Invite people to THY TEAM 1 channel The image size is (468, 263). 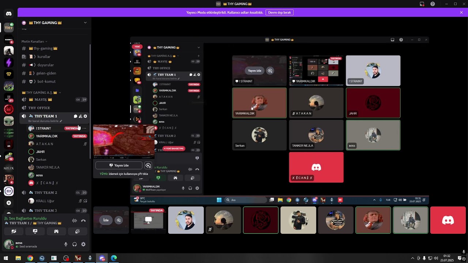coord(80,116)
